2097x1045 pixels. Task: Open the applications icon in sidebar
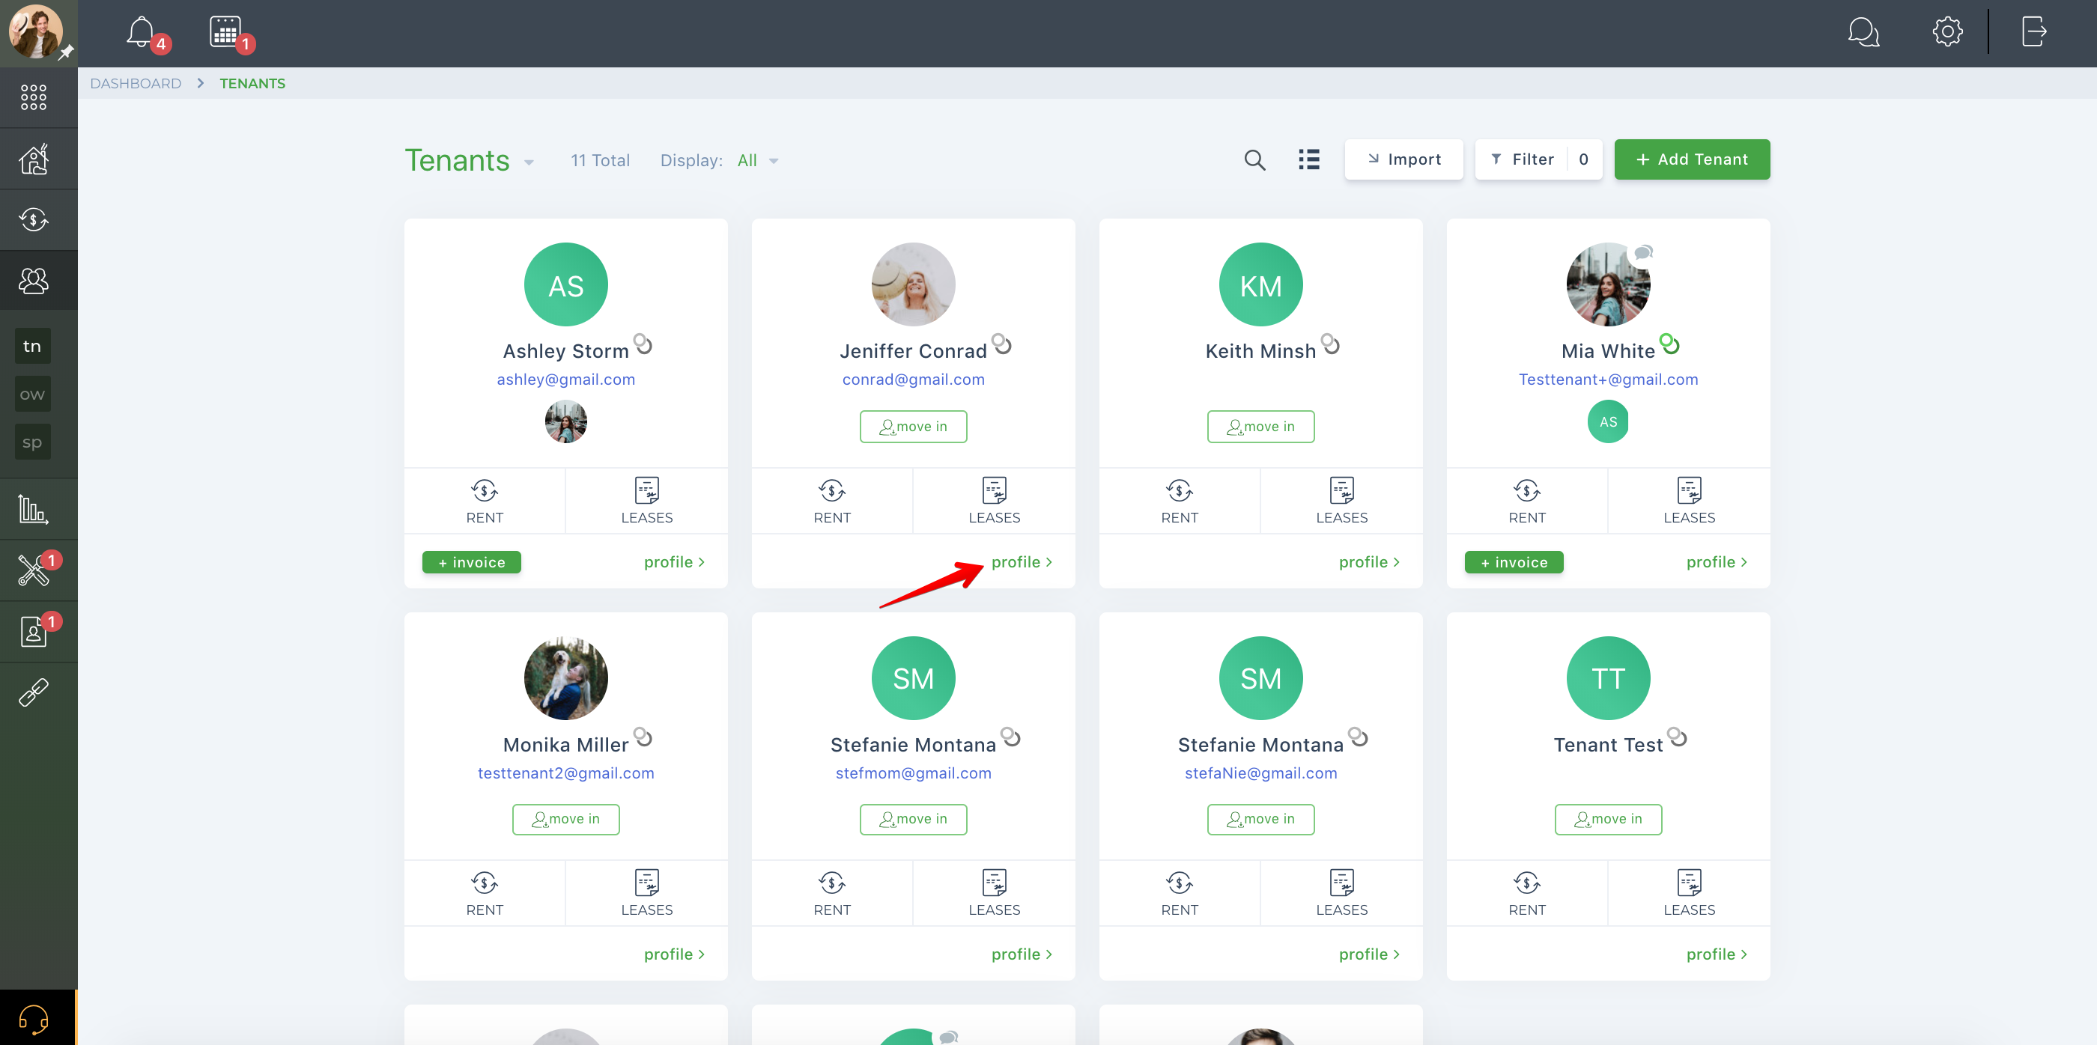click(34, 632)
